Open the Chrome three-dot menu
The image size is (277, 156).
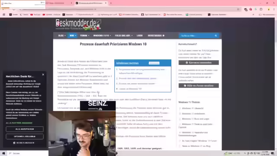274,9
